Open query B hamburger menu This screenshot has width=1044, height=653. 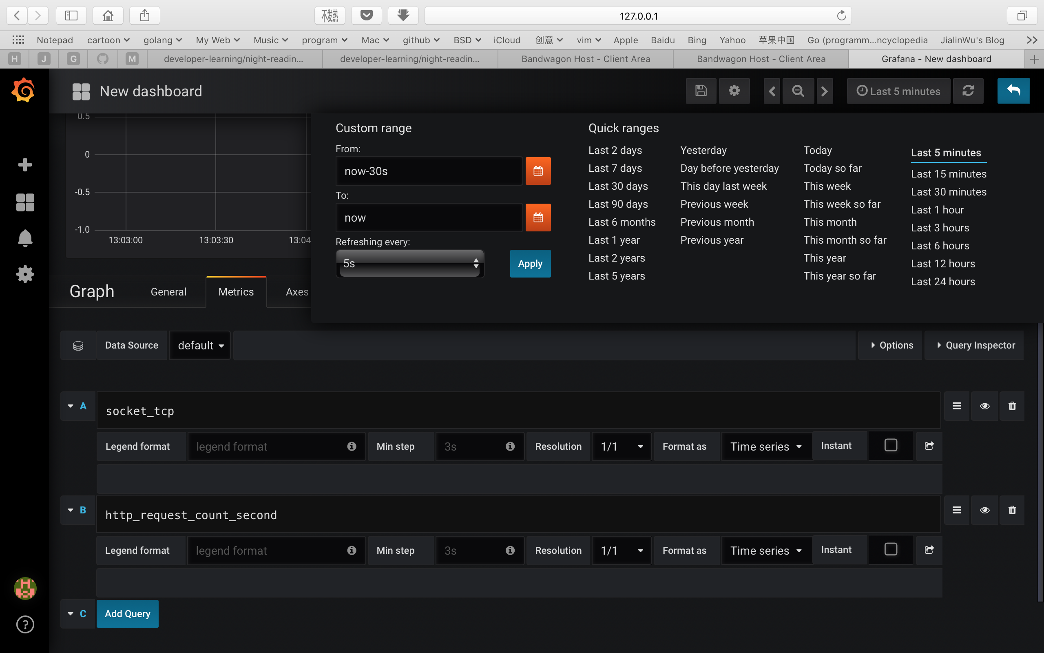(x=957, y=510)
